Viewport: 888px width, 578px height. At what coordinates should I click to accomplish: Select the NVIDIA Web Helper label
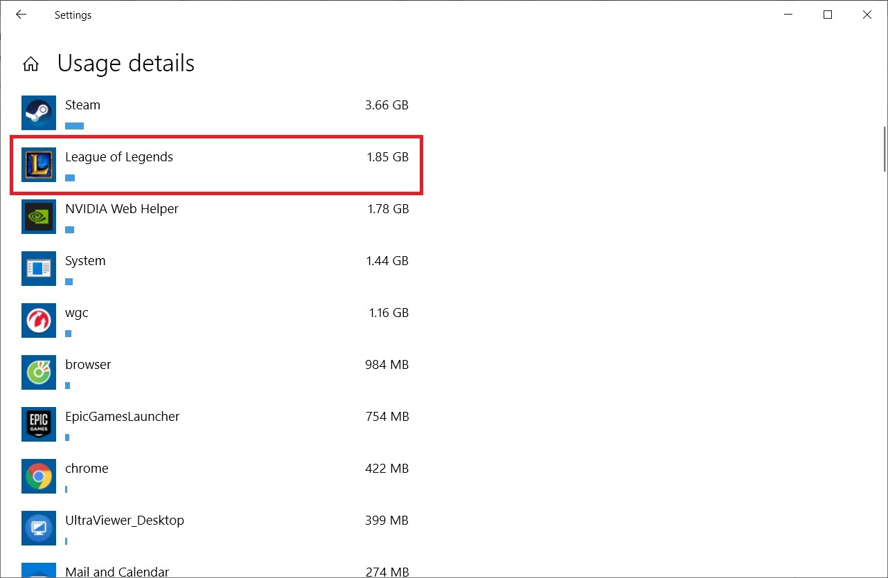click(122, 209)
